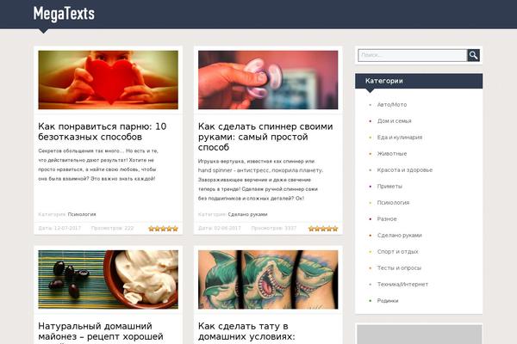
Task: Open the heart photo article thumbnail
Action: point(109,80)
